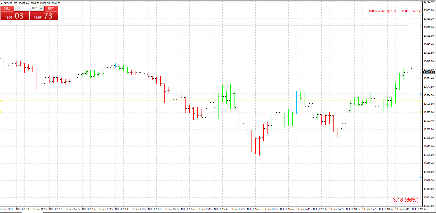
Task: Click the 18 Feb 14:35 time label
Action: click(x=171, y=209)
